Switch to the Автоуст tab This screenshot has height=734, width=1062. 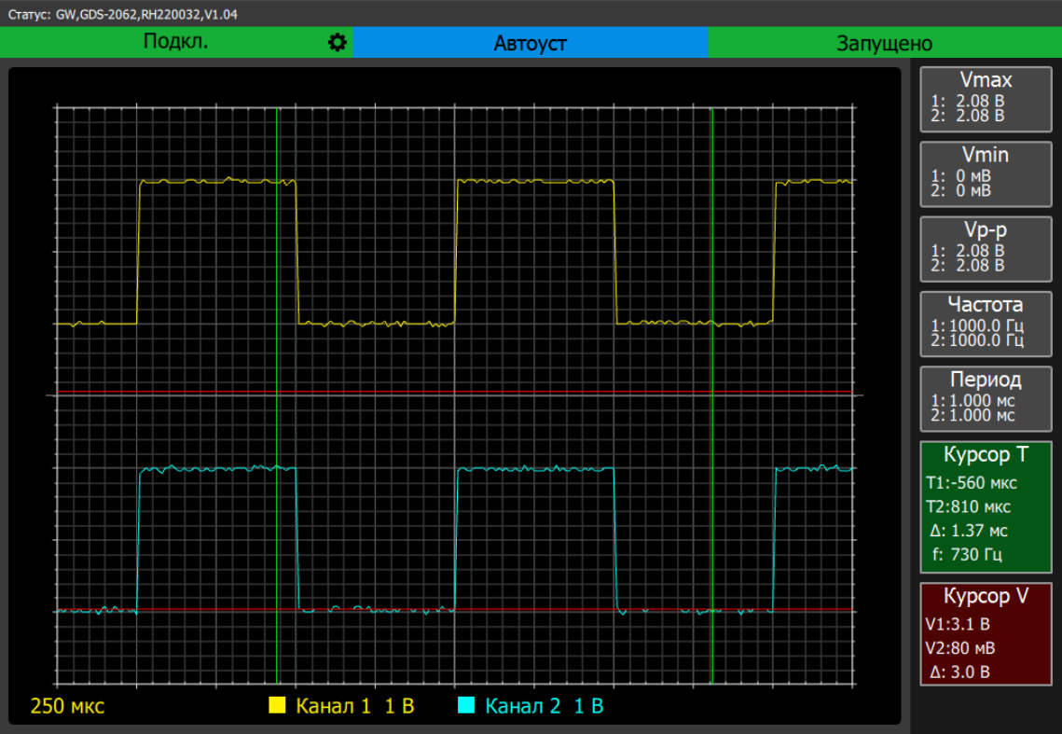coord(531,42)
